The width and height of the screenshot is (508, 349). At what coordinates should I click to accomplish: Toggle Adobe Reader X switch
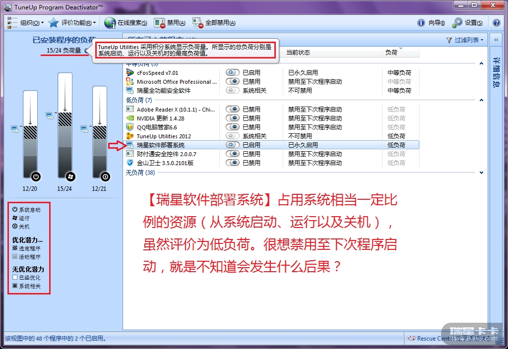coord(233,109)
